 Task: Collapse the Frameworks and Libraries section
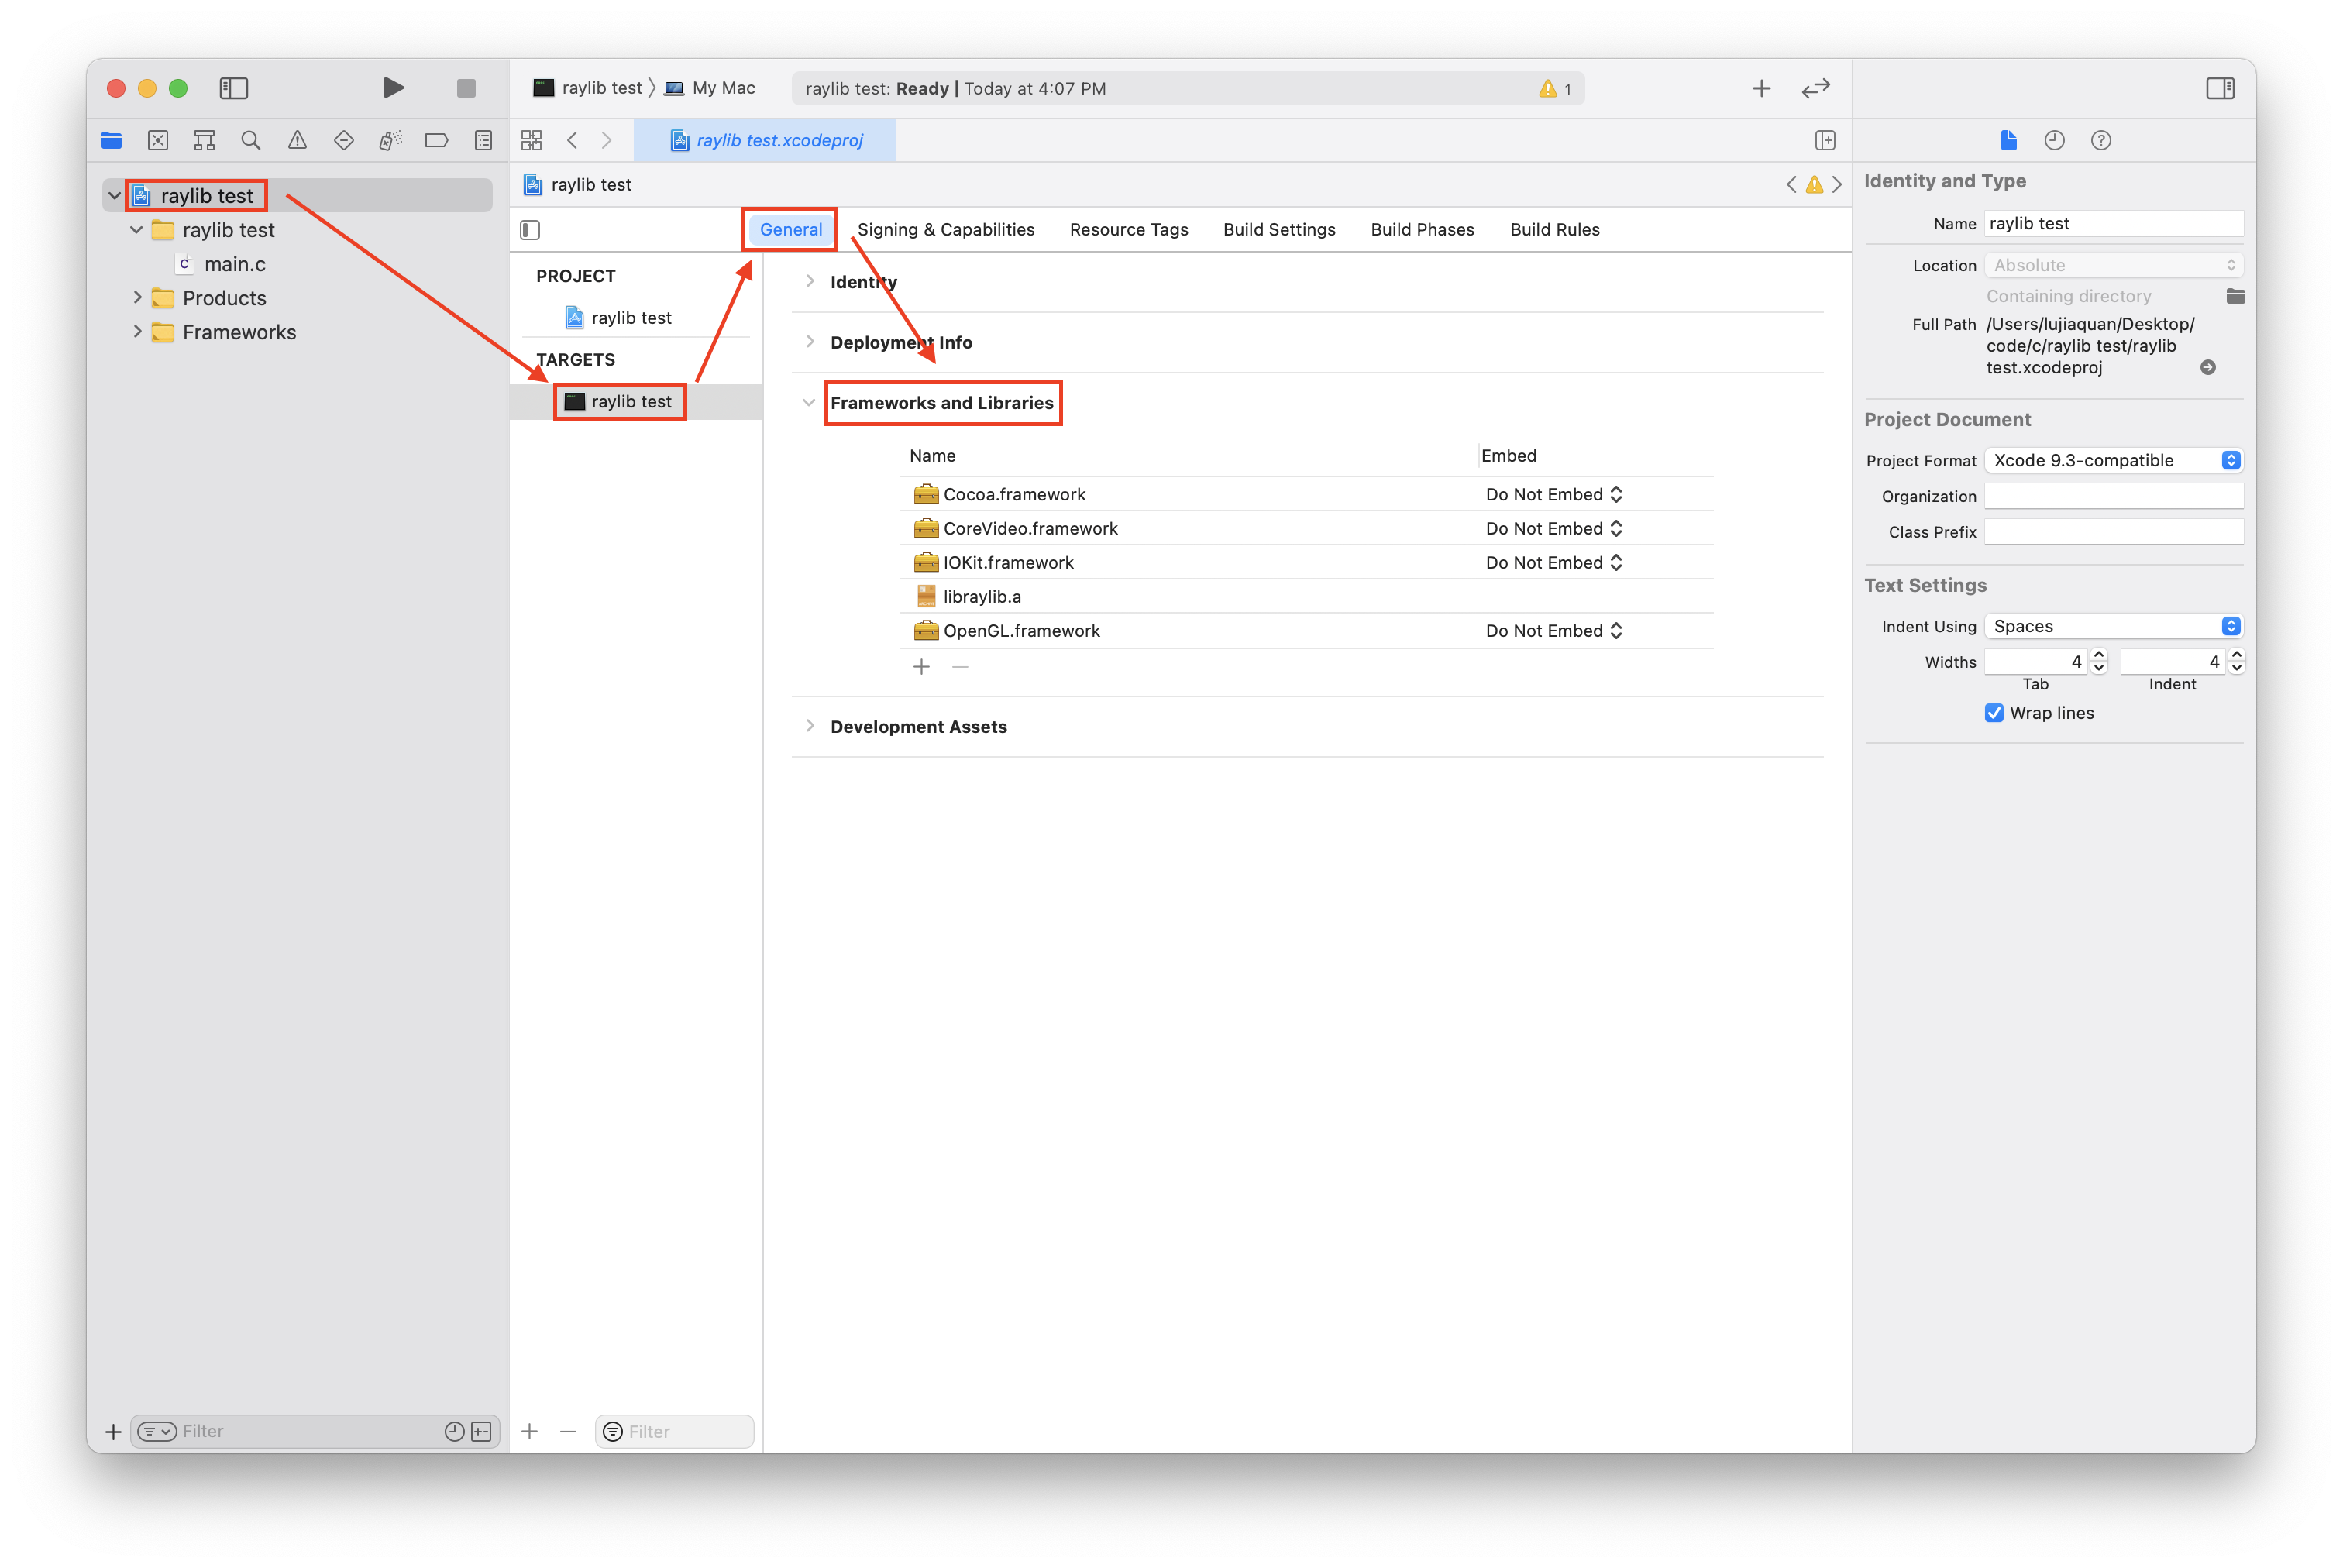coord(808,402)
